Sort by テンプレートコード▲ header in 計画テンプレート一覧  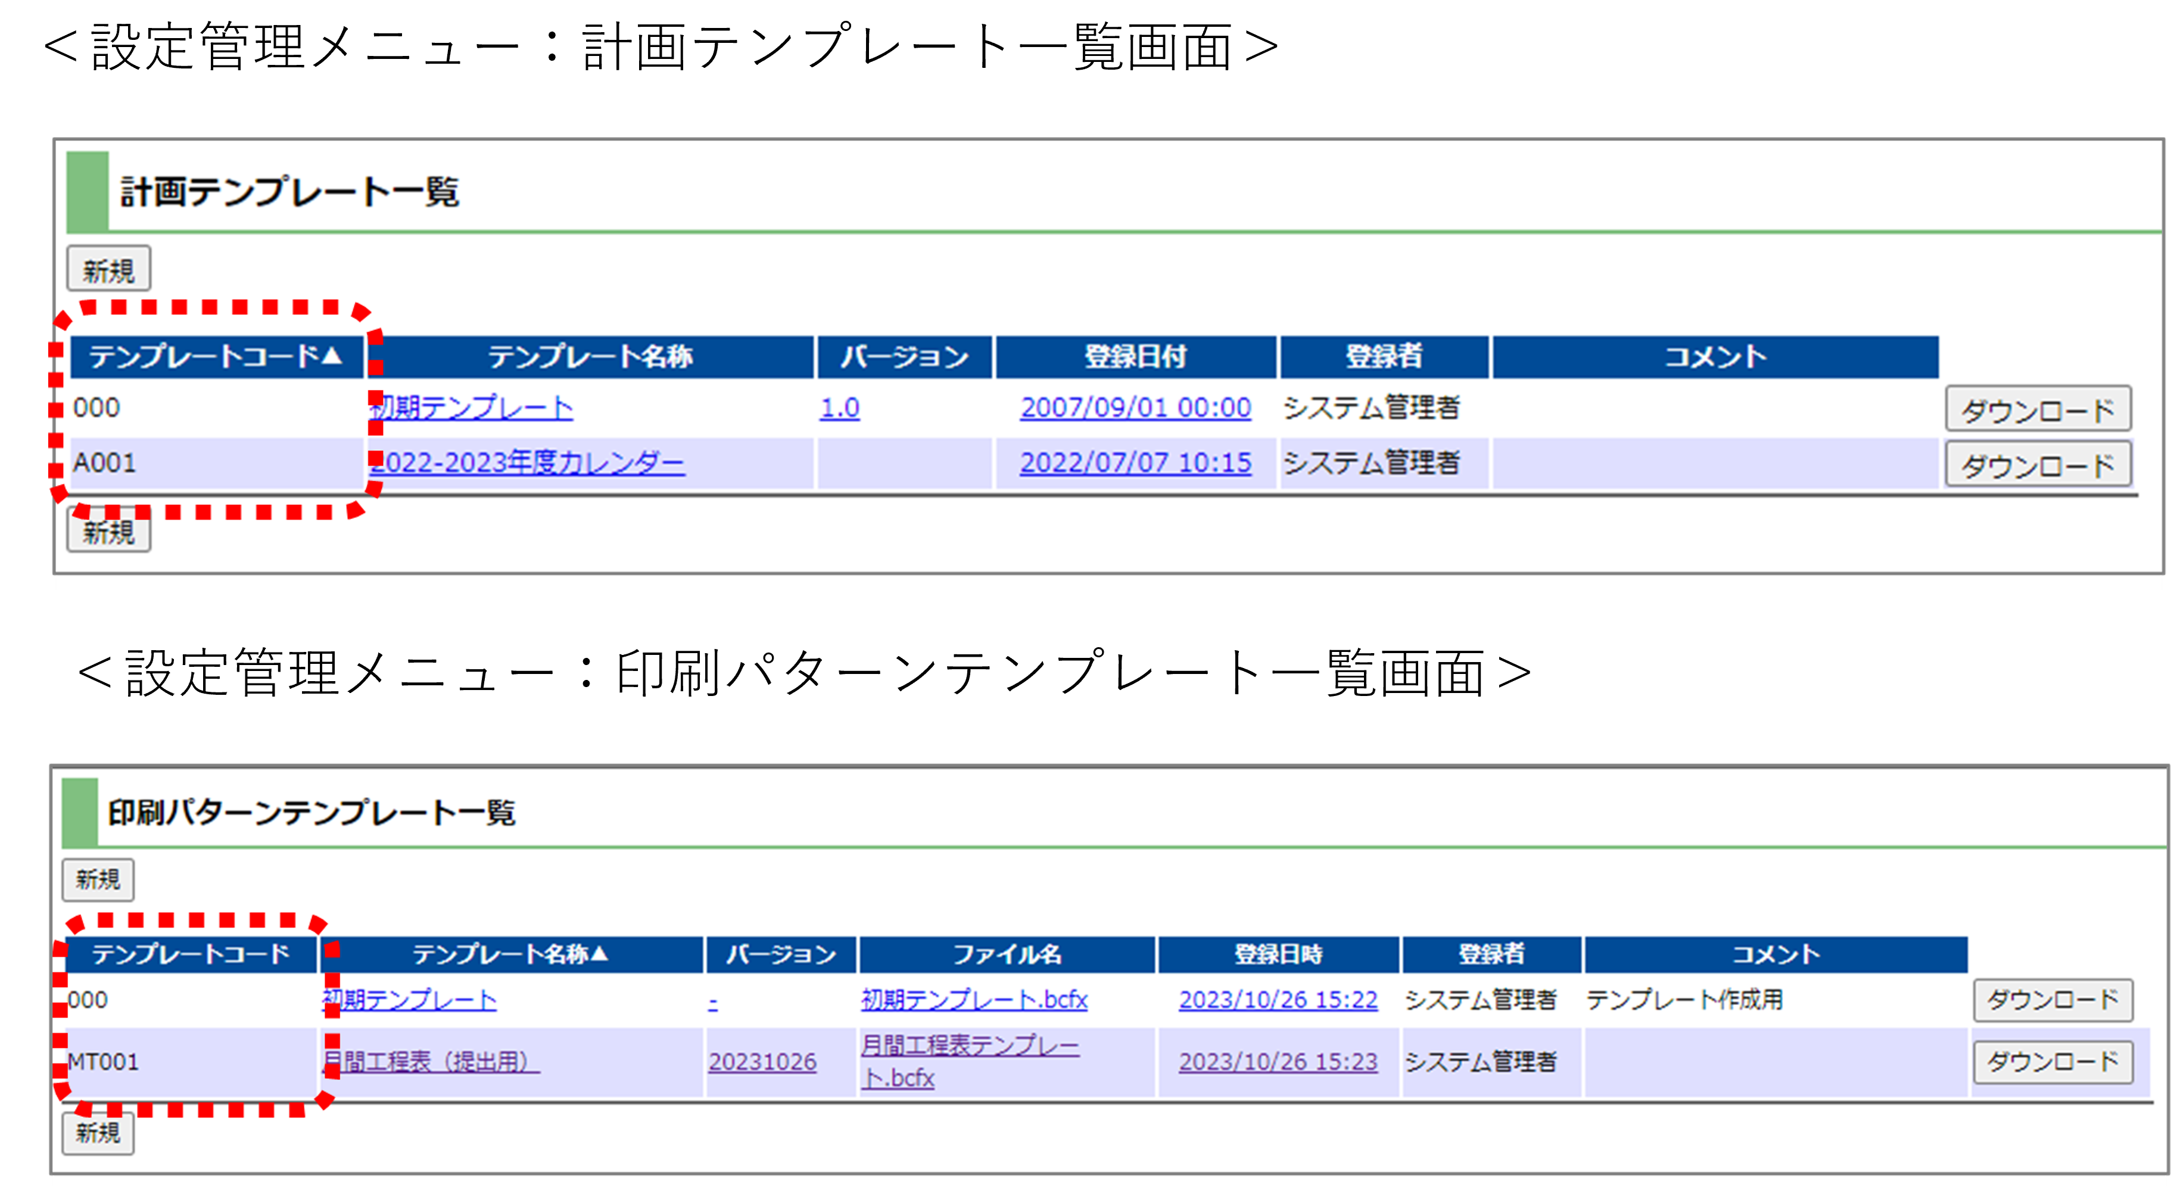pos(217,356)
